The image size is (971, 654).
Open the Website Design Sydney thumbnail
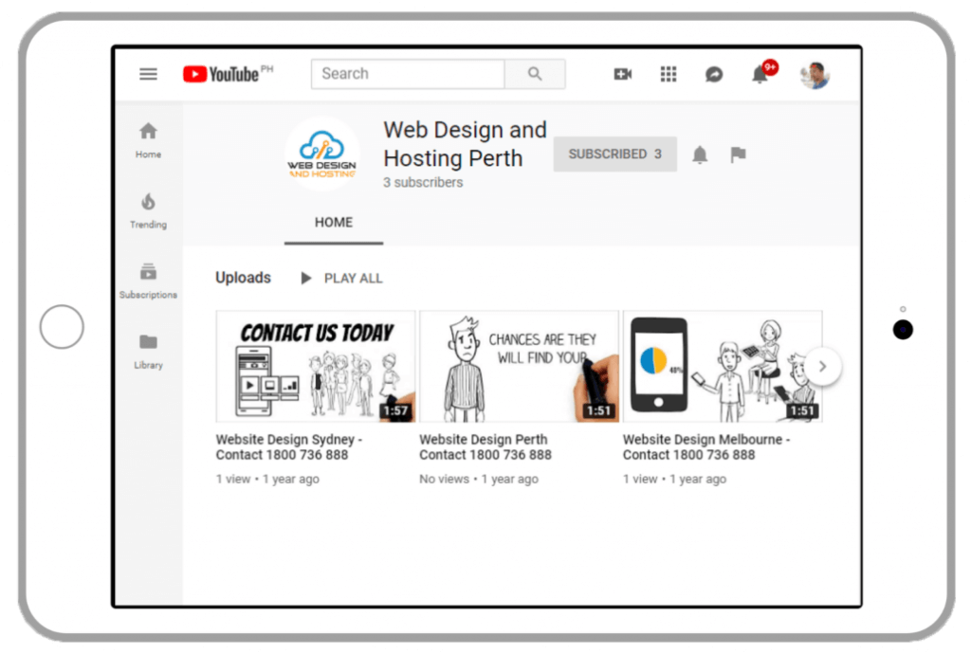[x=317, y=365]
